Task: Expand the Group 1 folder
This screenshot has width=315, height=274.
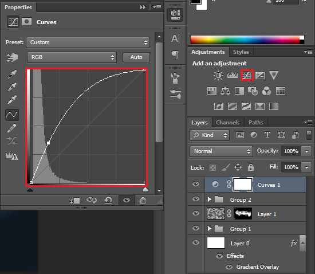Action: 210,229
